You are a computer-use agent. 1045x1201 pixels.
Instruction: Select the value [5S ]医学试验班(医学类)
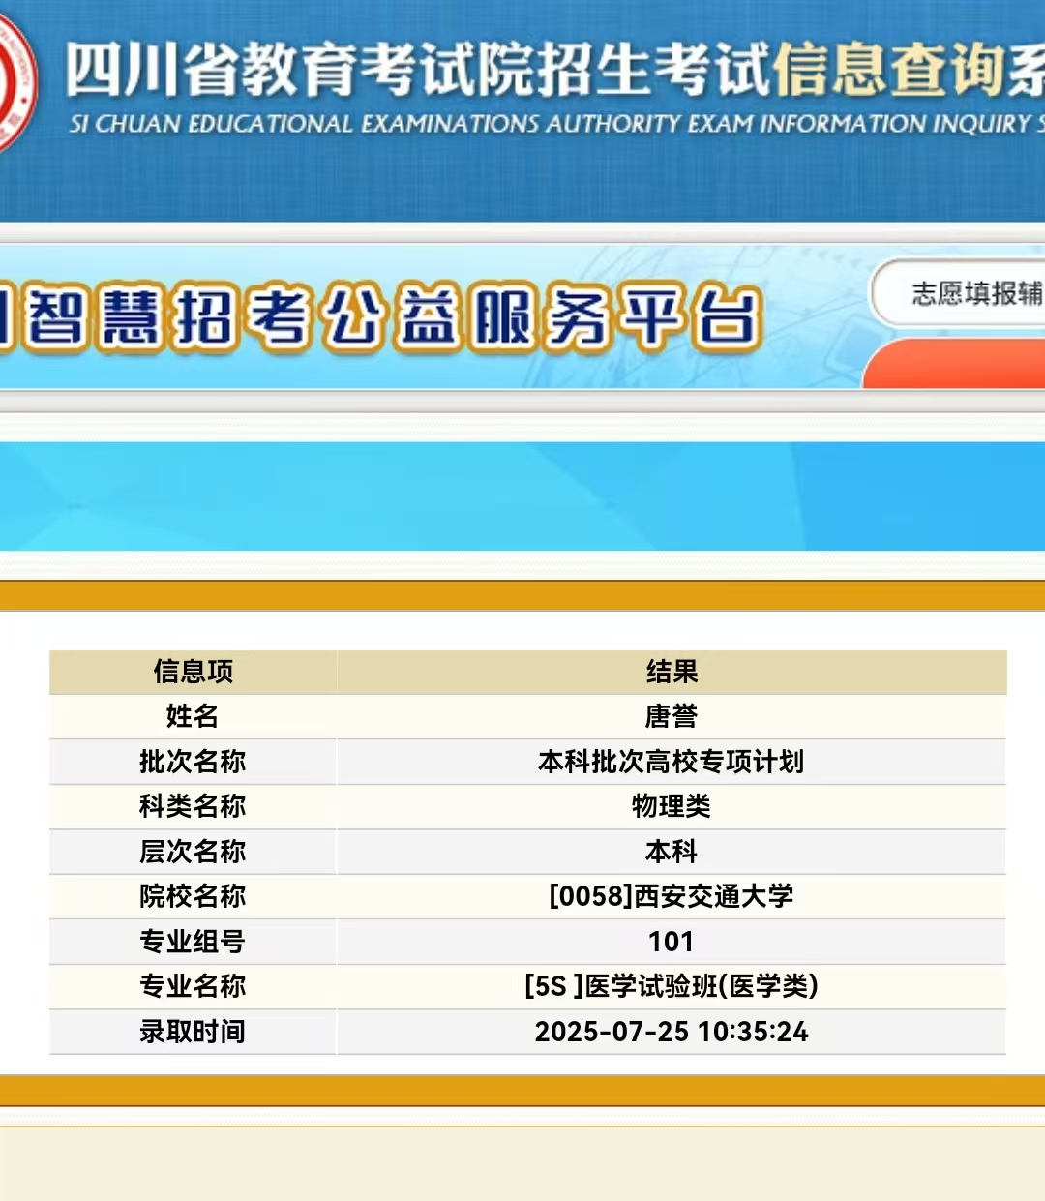coord(672,986)
